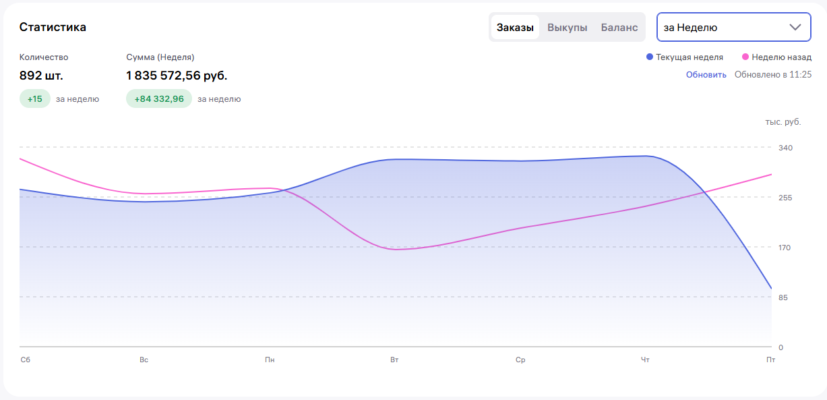Click the 340 value on the y-axis
Viewport: 827px width, 400px height.
[x=785, y=148]
